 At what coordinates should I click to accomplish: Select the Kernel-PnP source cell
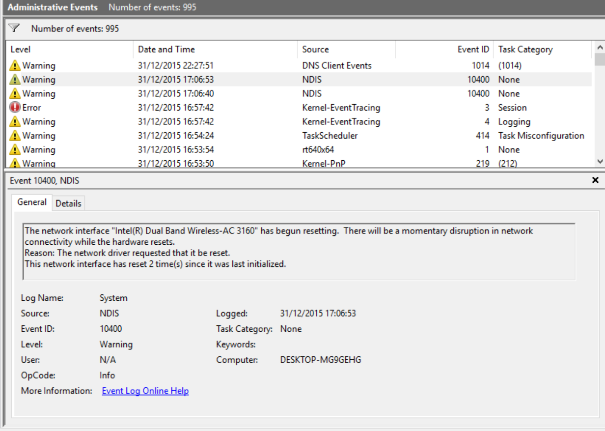click(x=324, y=163)
